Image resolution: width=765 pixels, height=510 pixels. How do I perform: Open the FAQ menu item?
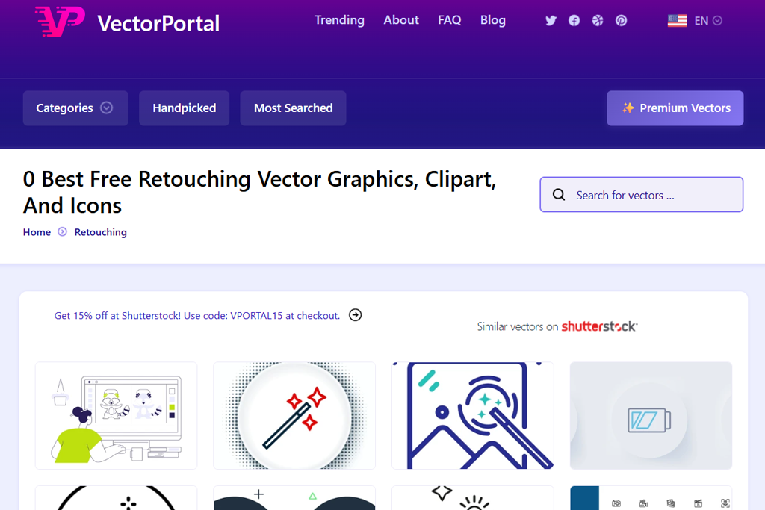(x=449, y=20)
